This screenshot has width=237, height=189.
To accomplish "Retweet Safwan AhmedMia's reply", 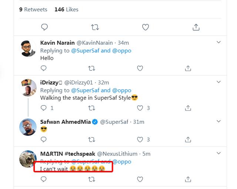I will pyautogui.click(x=92, y=140).
